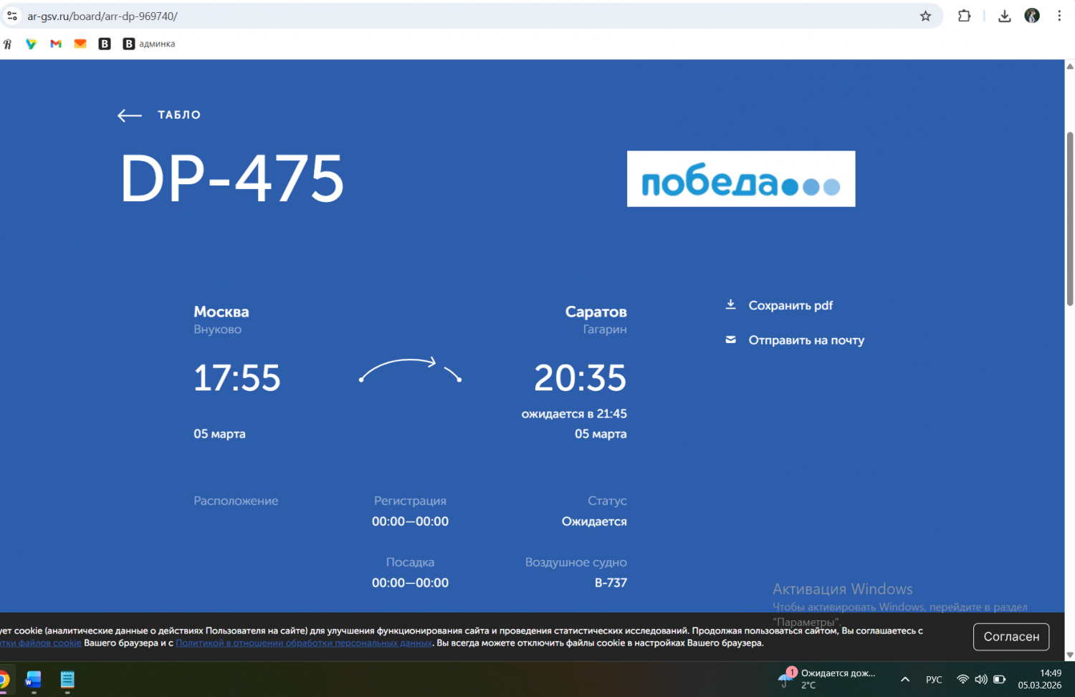The image size is (1075, 697).
Task: Open the Chrome profile avatar
Action: coord(1031,16)
